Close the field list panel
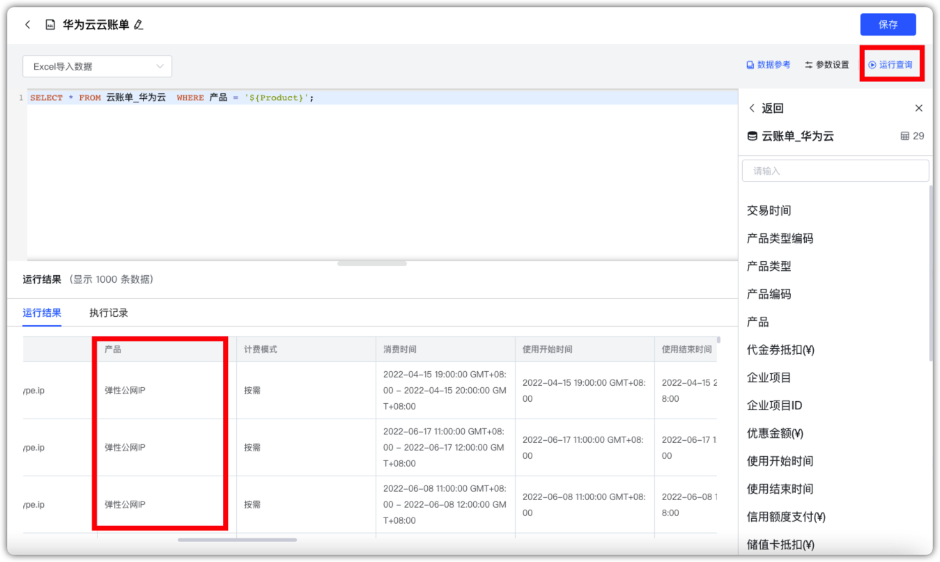This screenshot has height=562, width=940. [918, 108]
